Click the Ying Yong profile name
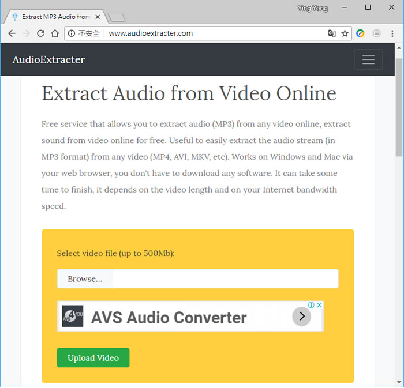404x388 pixels. pos(312,7)
